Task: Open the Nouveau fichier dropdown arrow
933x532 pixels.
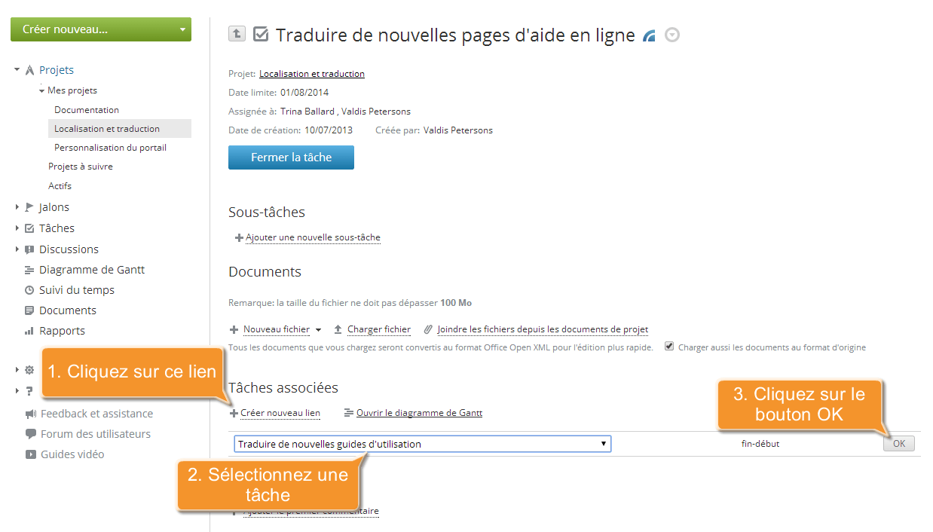Action: [318, 330]
